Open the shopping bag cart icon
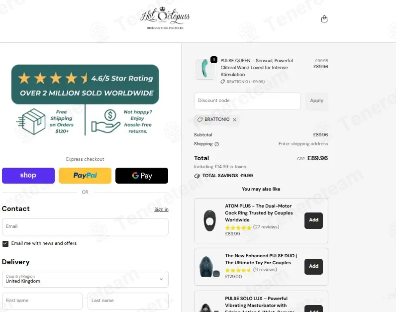Screen dimensions: 396x312 pos(324,19)
